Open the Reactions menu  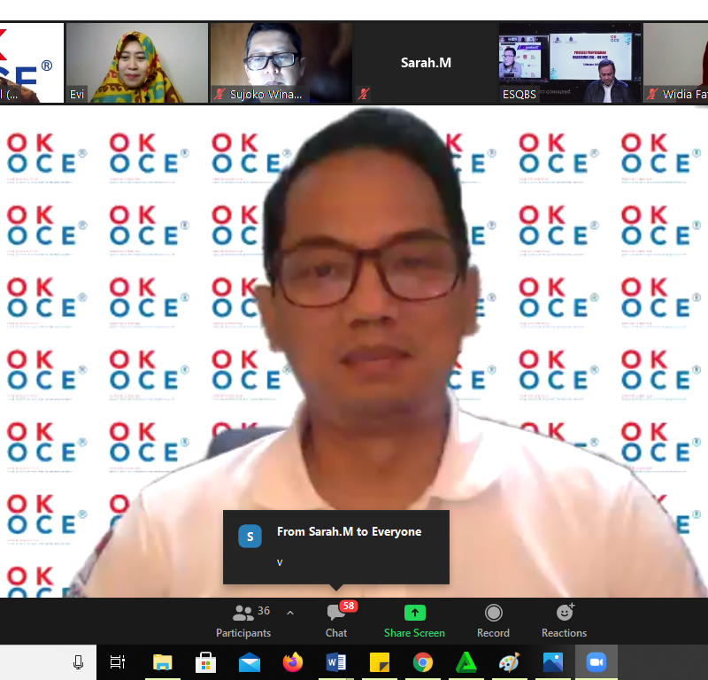point(564,620)
